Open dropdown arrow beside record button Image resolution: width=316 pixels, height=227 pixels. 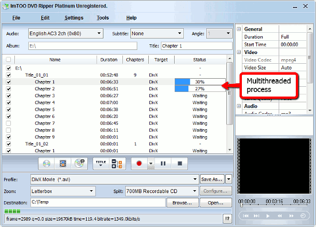[151, 163]
